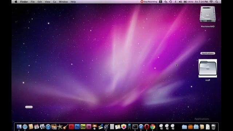Open iTunes from the Dock

point(48,127)
